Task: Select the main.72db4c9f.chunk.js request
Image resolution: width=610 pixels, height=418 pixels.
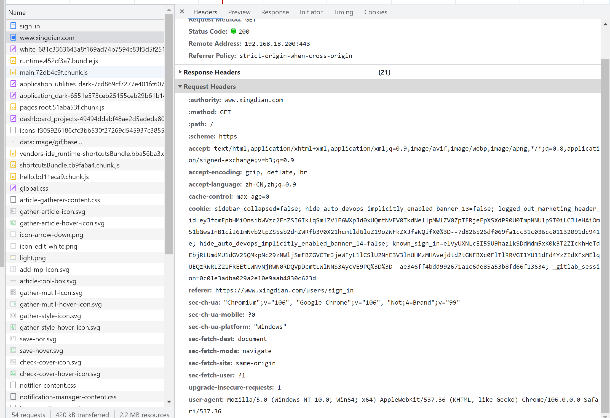Action: pyautogui.click(x=54, y=72)
